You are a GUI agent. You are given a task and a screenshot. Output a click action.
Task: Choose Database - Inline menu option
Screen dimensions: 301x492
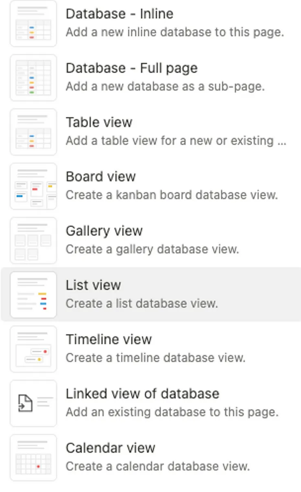pos(120,14)
